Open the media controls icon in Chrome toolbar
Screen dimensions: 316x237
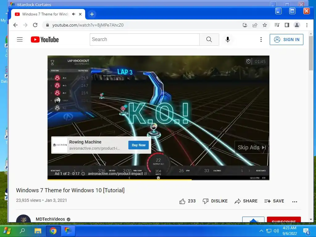pos(277,25)
